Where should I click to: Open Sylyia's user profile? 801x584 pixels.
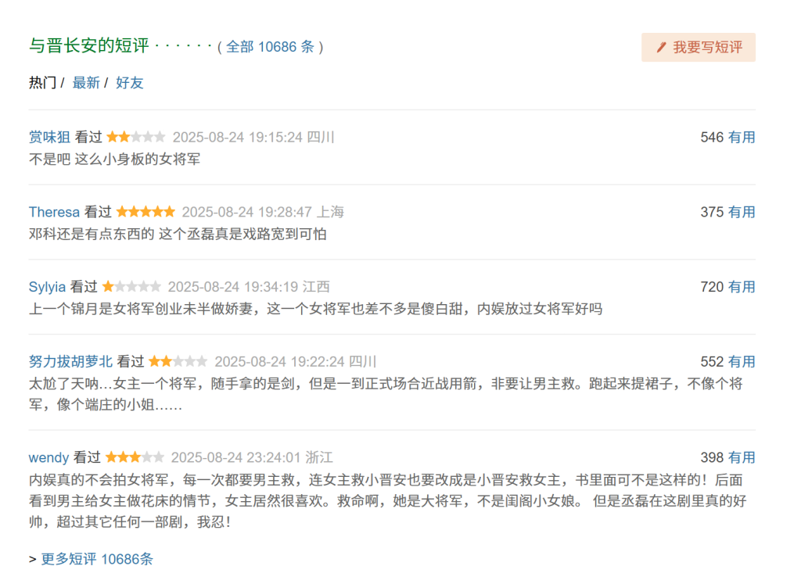click(x=47, y=287)
